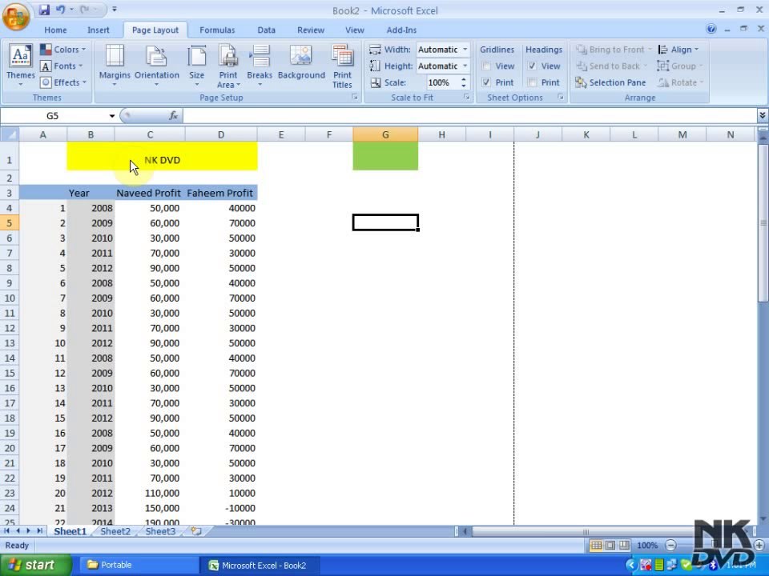Viewport: 769px width, 576px height.
Task: Open Print Titles dialog
Action: tap(342, 66)
